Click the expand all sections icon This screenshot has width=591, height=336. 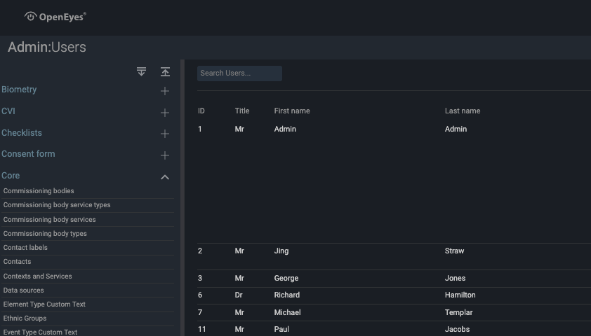tap(141, 71)
